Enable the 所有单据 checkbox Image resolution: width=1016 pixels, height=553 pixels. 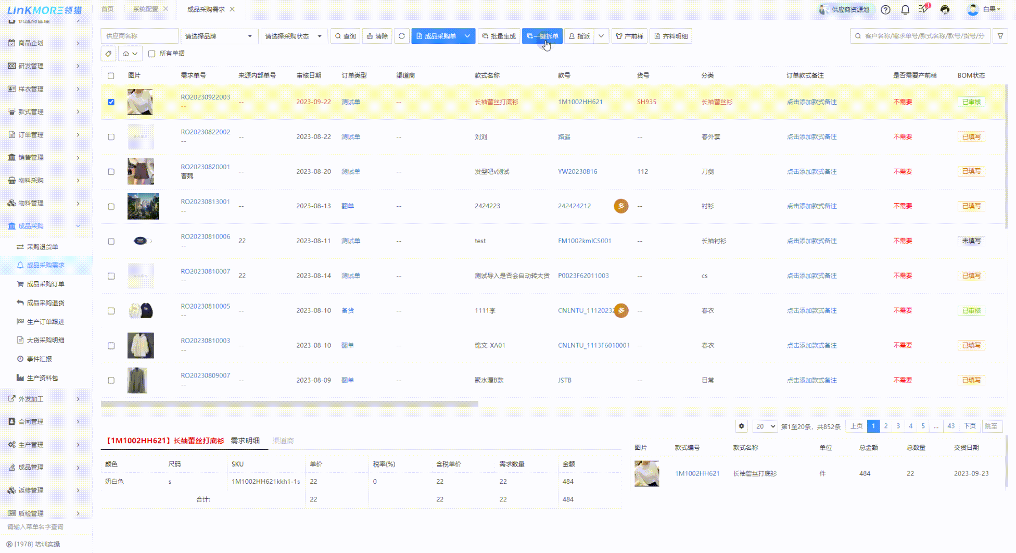(x=152, y=54)
